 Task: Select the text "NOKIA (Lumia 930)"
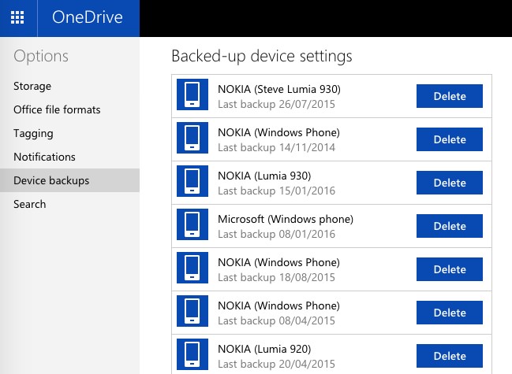pos(264,176)
